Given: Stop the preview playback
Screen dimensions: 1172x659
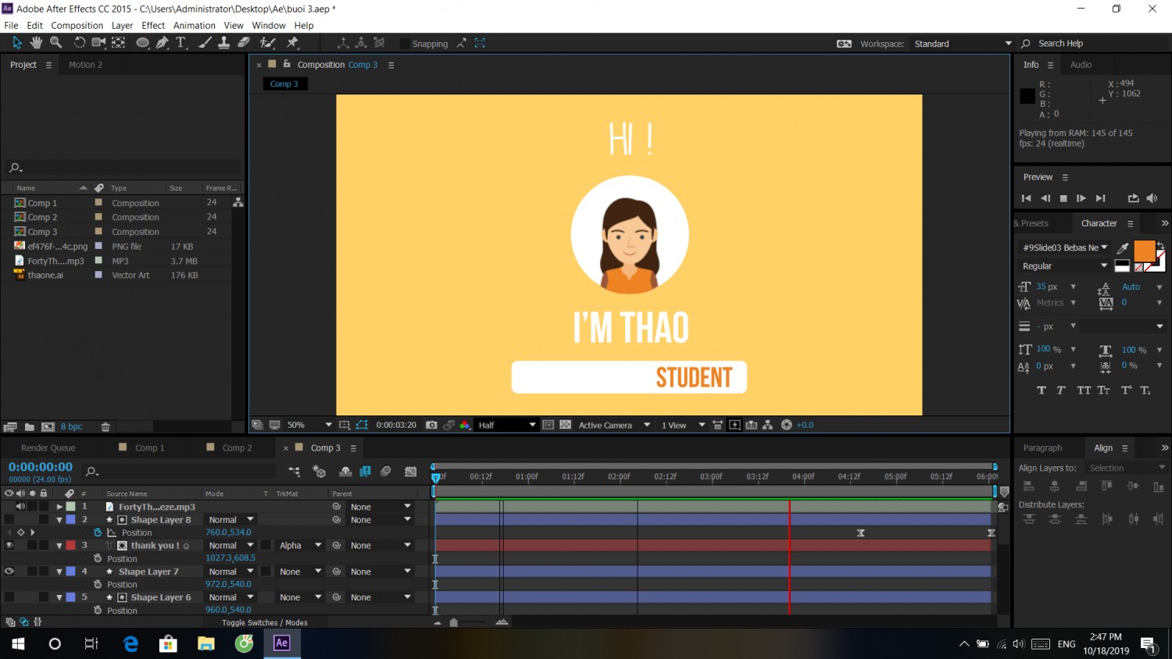Looking at the screenshot, I should [1063, 198].
